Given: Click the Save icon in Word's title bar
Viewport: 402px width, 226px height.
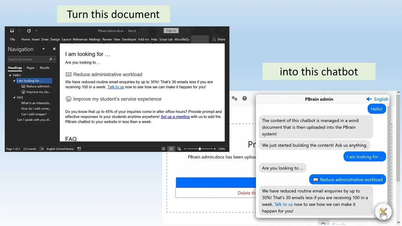Looking at the screenshot, I should click(x=12, y=31).
